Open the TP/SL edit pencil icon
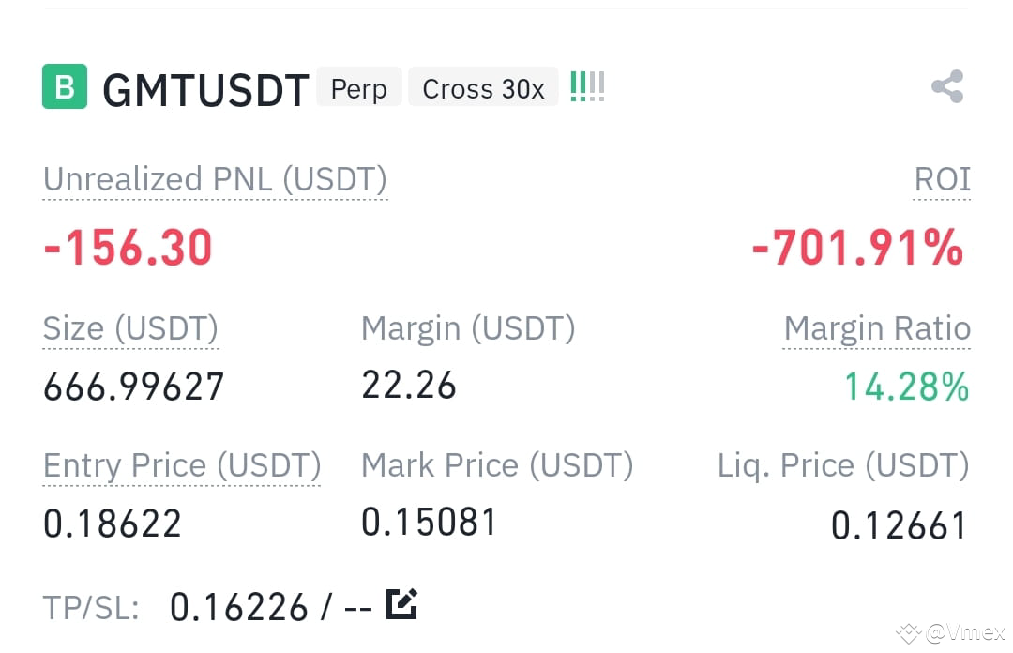This screenshot has height=653, width=1013. (x=401, y=604)
